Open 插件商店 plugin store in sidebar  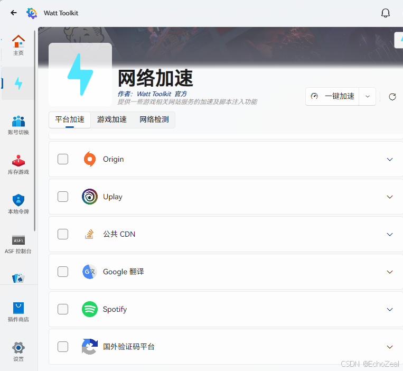(x=18, y=312)
